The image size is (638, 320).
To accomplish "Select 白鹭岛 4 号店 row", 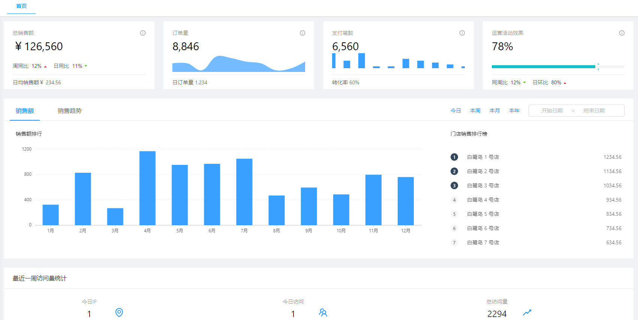I will tap(536, 200).
